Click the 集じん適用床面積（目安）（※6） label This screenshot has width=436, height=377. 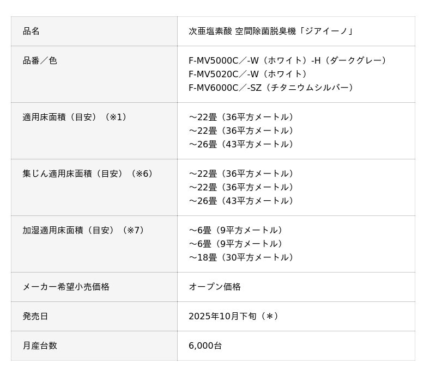click(x=89, y=174)
